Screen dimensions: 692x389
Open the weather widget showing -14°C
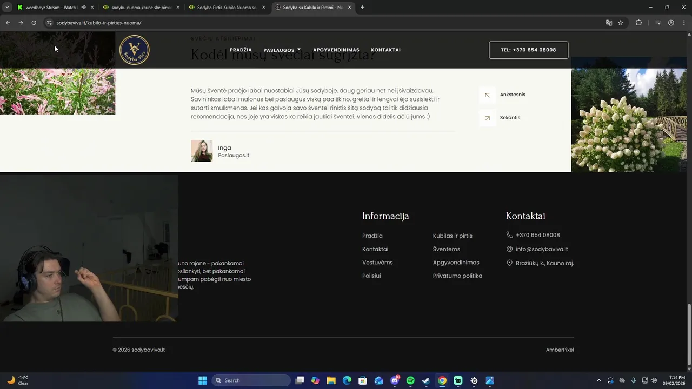[x=17, y=380]
